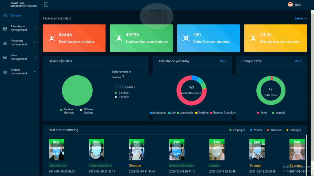Expand the System management submenu arrow
The image size is (314, 176).
(x=35, y=72)
